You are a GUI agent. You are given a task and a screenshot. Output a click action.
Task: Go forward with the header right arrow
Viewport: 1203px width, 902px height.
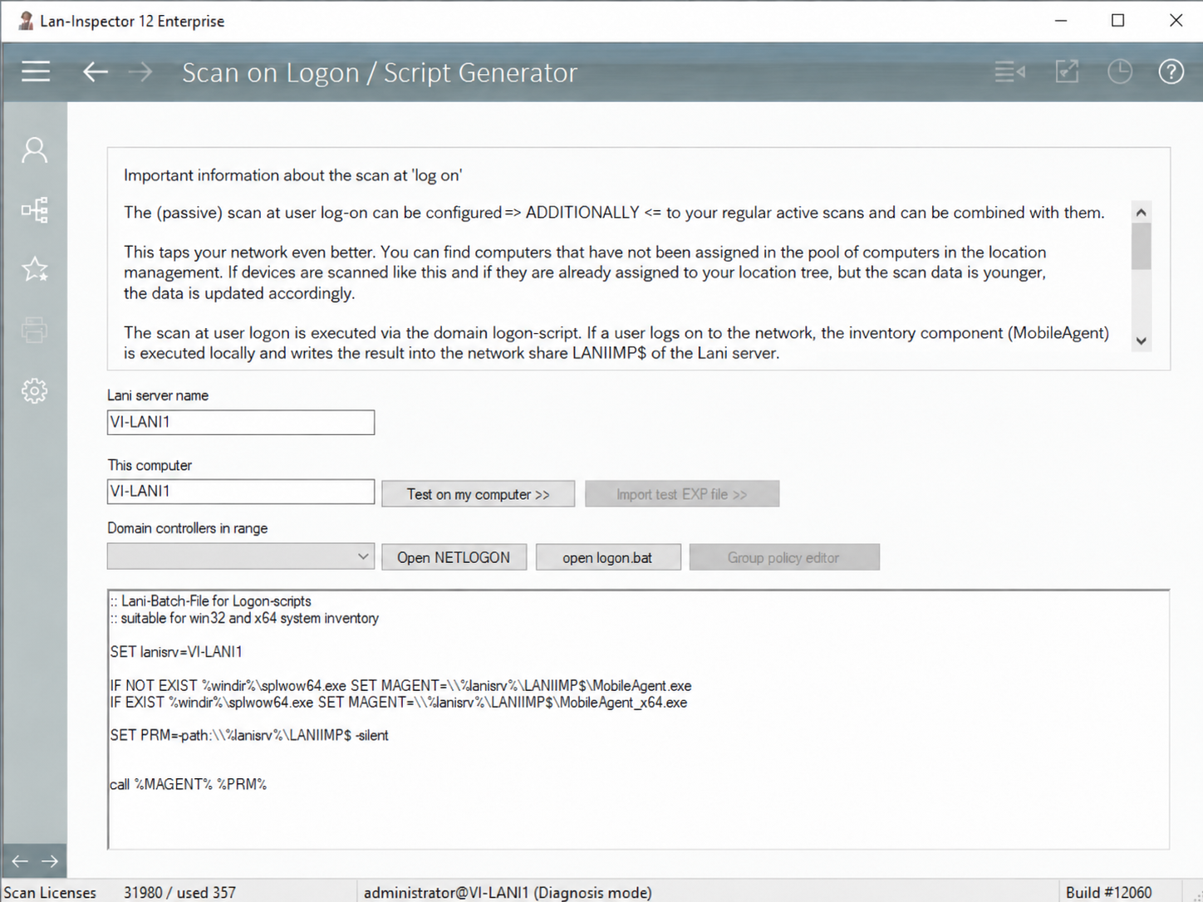tap(140, 72)
